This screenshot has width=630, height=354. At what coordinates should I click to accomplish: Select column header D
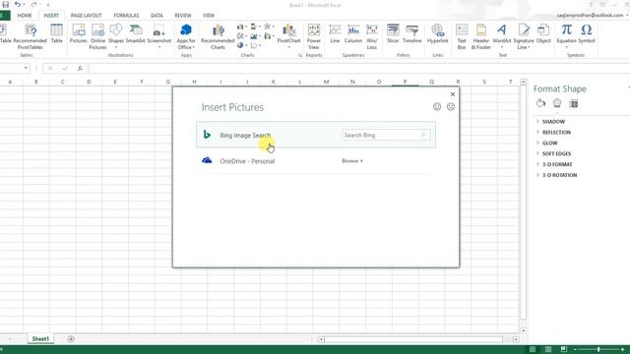click(x=89, y=82)
